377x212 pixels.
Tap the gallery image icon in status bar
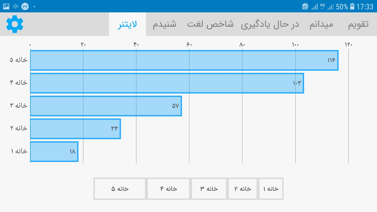6,6
